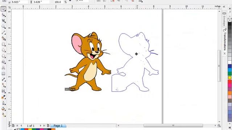Click the horizontal scrollbar left arrow

click(x=119, y=126)
